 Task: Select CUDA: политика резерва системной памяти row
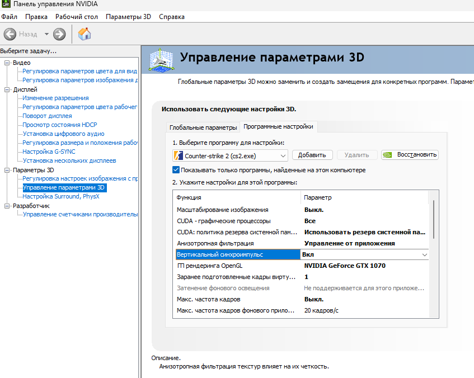pyautogui.click(x=302, y=232)
